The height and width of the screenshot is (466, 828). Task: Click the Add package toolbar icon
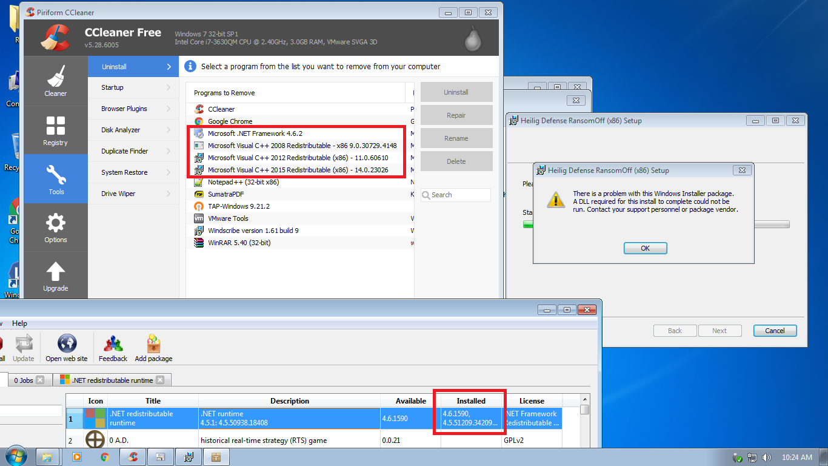tap(153, 348)
